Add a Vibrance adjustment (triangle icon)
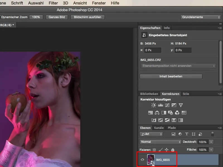Screen dimensions: 223x167 click(181, 105)
